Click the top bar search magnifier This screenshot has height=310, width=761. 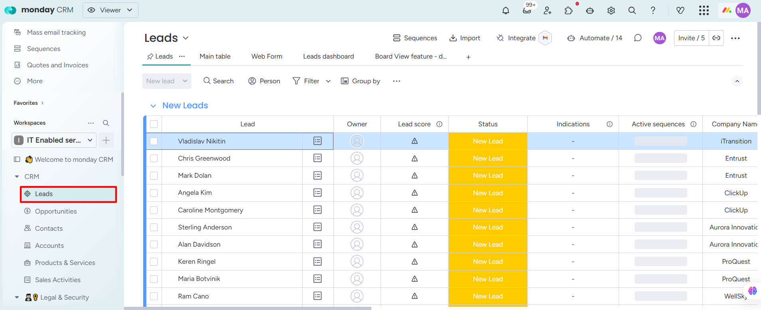point(632,10)
